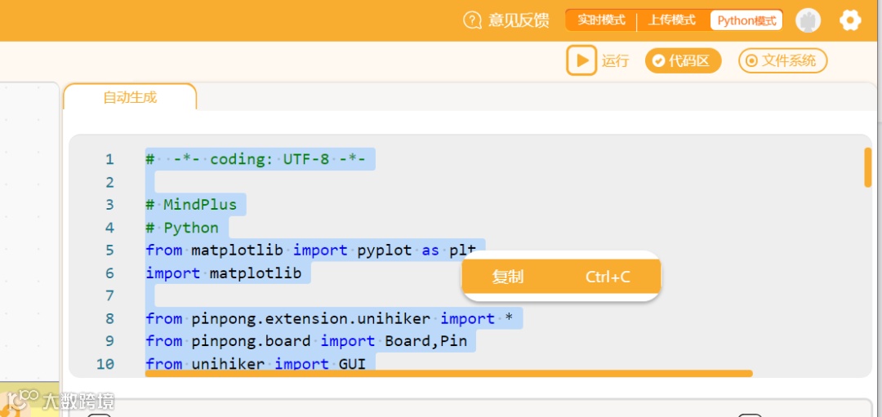882x417 pixels.
Task: Click the vertical scrollbar thumb of code editor
Action: tap(867, 167)
